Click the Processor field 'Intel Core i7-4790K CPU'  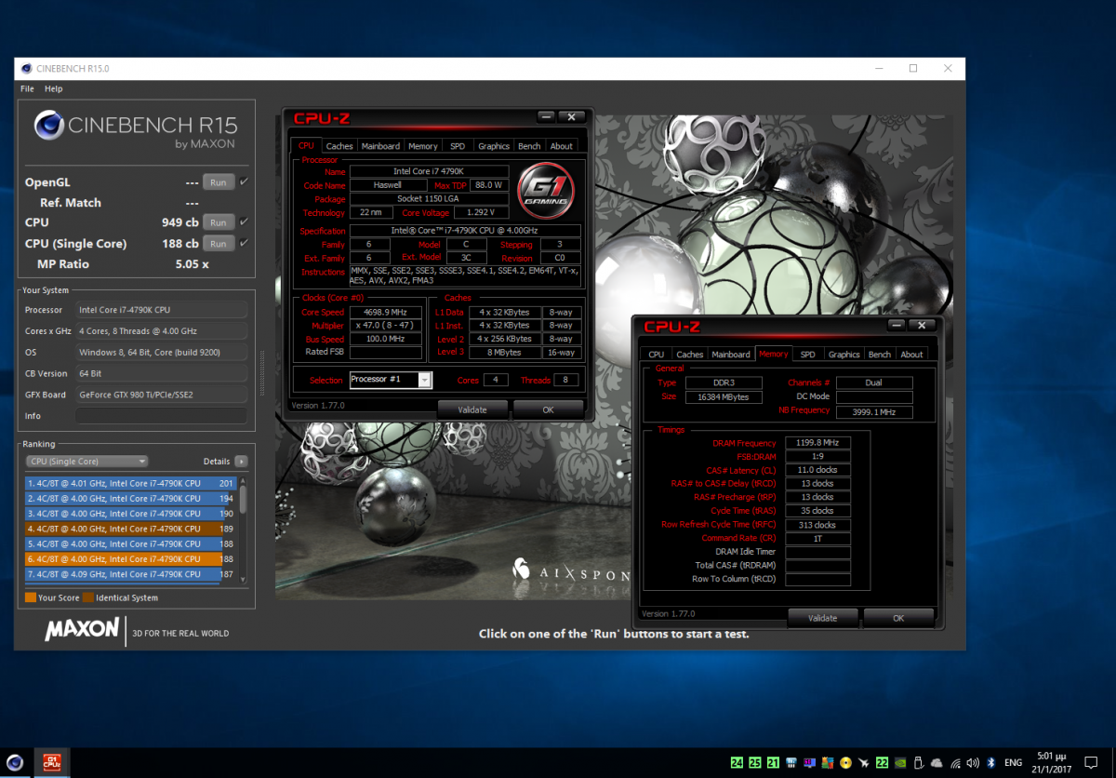pyautogui.click(x=163, y=310)
